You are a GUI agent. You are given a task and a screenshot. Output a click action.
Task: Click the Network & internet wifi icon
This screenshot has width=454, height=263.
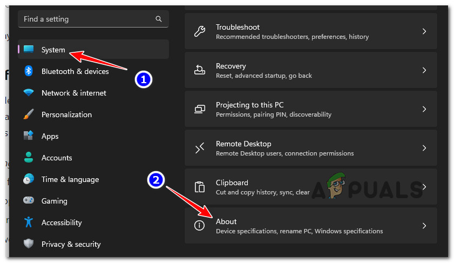coord(29,93)
